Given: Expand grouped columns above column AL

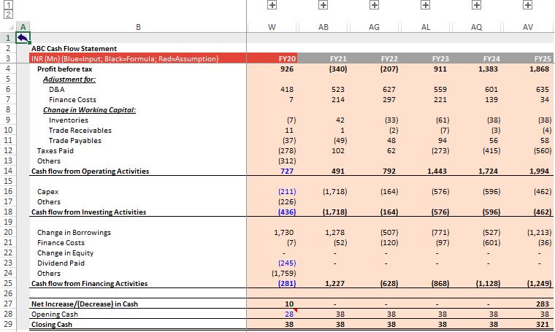Looking at the screenshot, I should (x=426, y=5).
